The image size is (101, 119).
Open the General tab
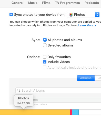pyautogui.click(x=17, y=3)
